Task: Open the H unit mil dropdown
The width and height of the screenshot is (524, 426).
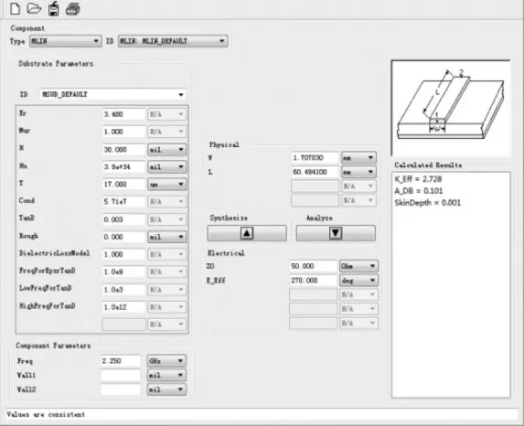Action: [166, 149]
